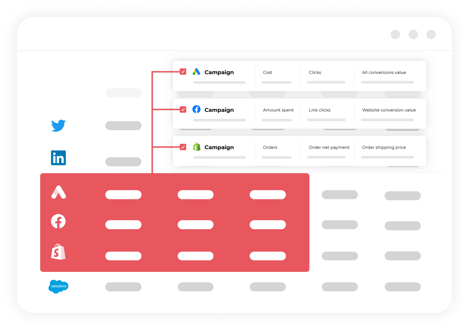This screenshot has width=469, height=330.
Task: Click the Website conversion value label
Action: click(389, 110)
